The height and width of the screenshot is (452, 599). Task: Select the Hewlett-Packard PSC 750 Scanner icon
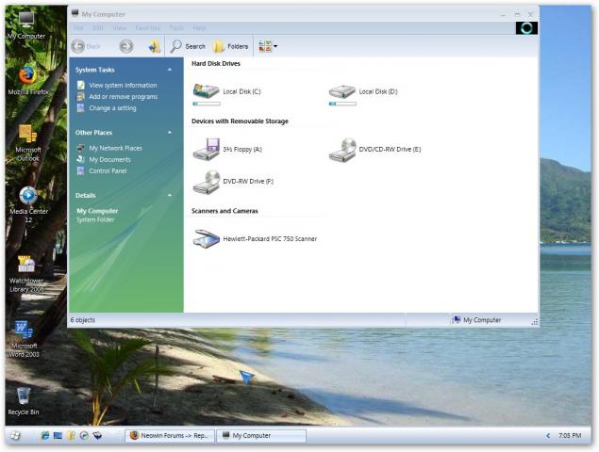tap(206, 239)
